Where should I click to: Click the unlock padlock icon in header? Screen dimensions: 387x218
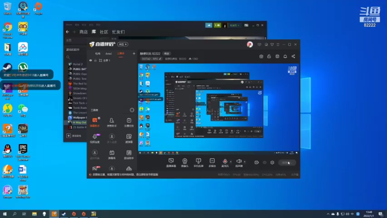[269, 56]
